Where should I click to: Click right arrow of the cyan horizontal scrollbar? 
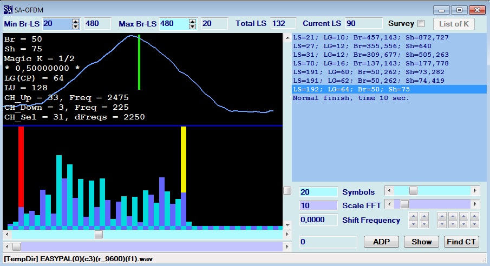click(x=287, y=234)
